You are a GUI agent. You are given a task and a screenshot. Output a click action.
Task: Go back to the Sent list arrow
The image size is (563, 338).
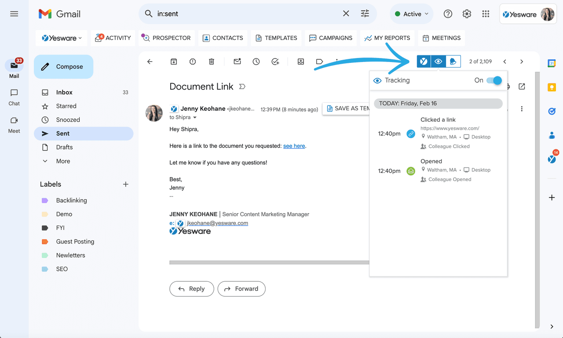coord(150,62)
